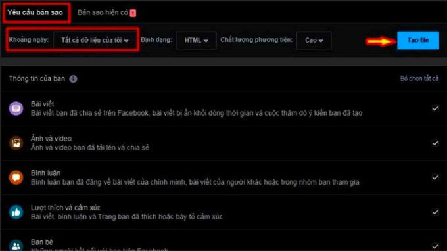
Task: Toggle the Bạn bè checkbox
Action: click(x=435, y=246)
